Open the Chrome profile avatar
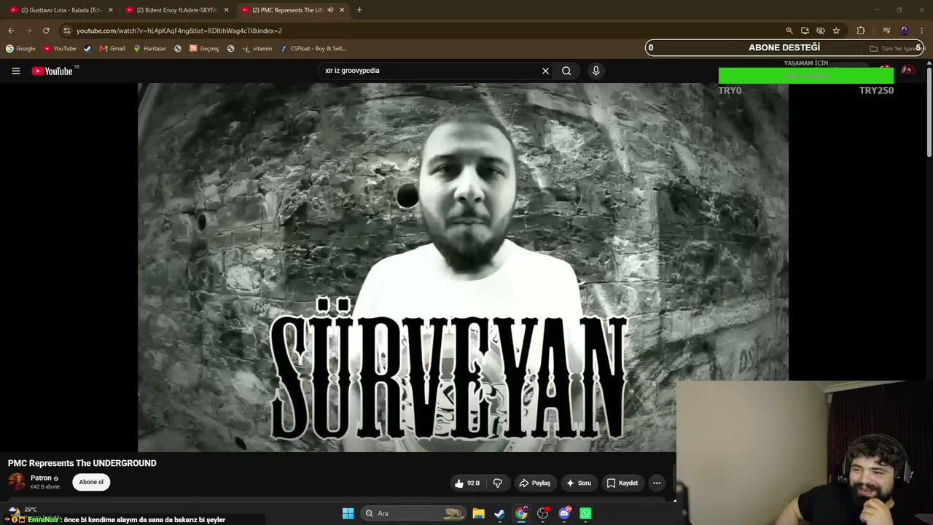This screenshot has width=933, height=525. coord(905,31)
